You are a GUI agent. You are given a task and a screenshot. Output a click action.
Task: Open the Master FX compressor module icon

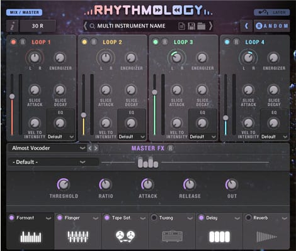click(x=148, y=163)
